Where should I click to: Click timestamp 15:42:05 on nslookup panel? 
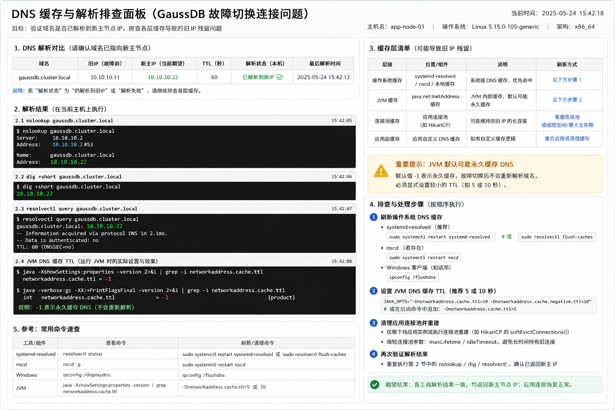(x=342, y=121)
